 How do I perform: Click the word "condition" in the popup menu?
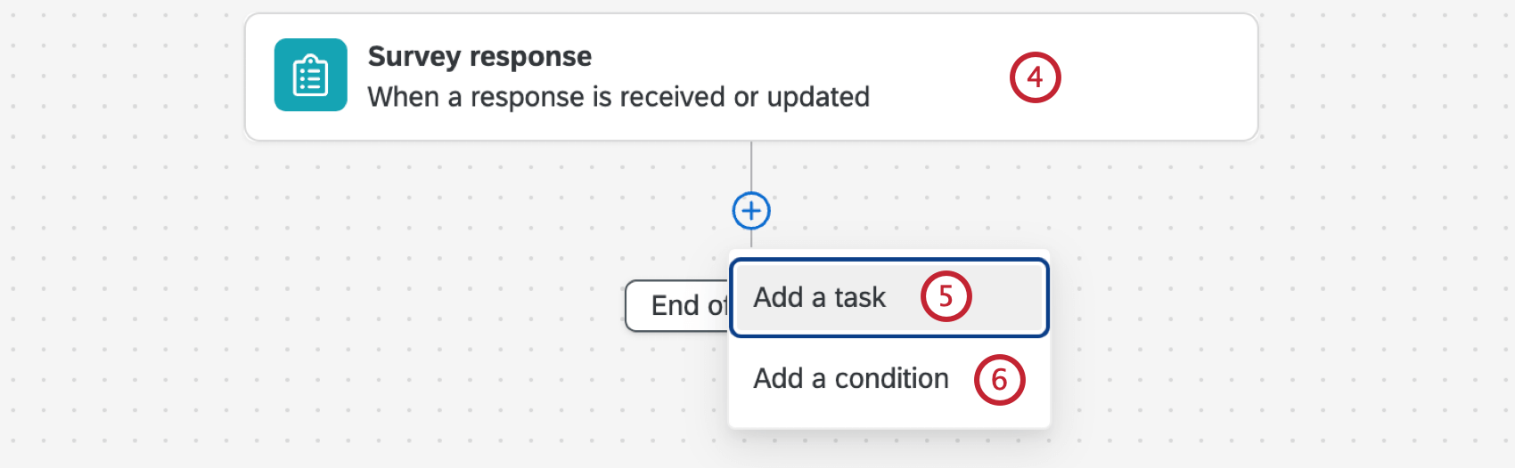tap(891, 379)
